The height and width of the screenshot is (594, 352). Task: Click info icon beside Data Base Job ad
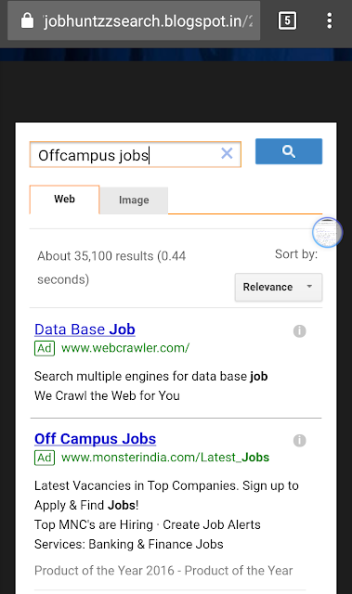click(x=299, y=331)
